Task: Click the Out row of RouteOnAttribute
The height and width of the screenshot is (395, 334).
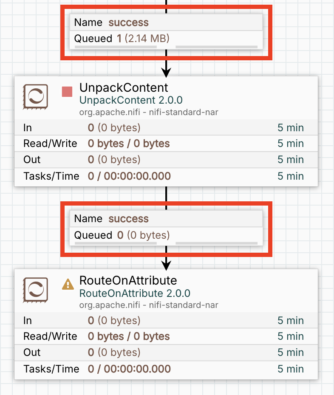Action: (x=166, y=353)
